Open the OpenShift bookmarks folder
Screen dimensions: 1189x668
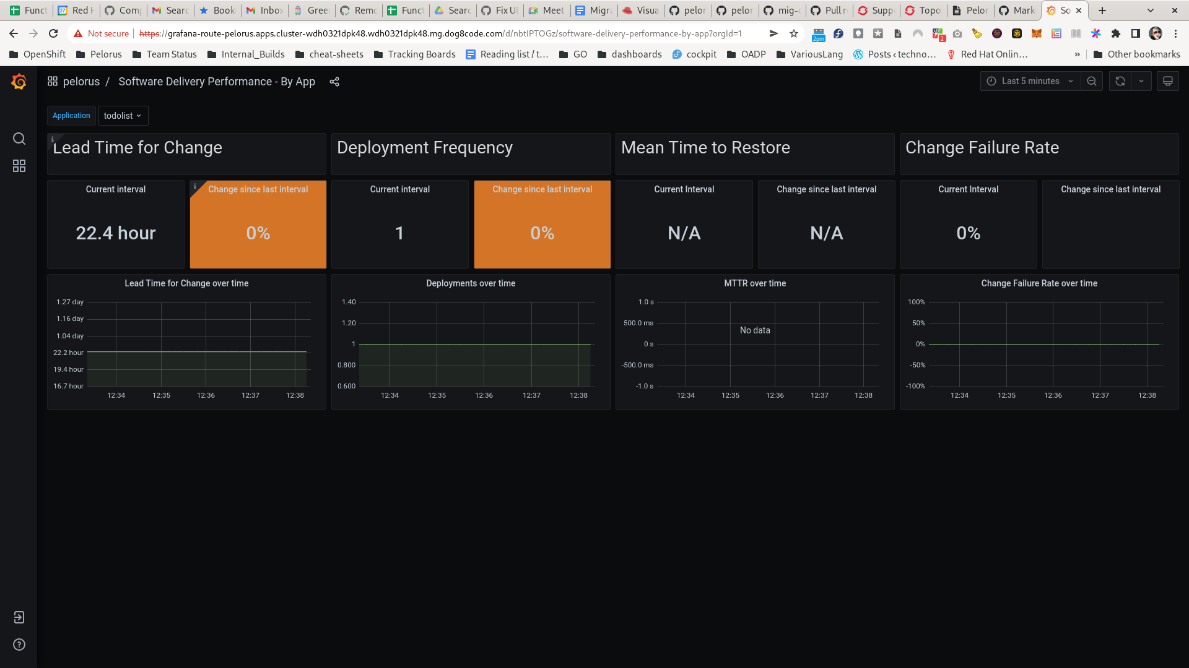(37, 54)
